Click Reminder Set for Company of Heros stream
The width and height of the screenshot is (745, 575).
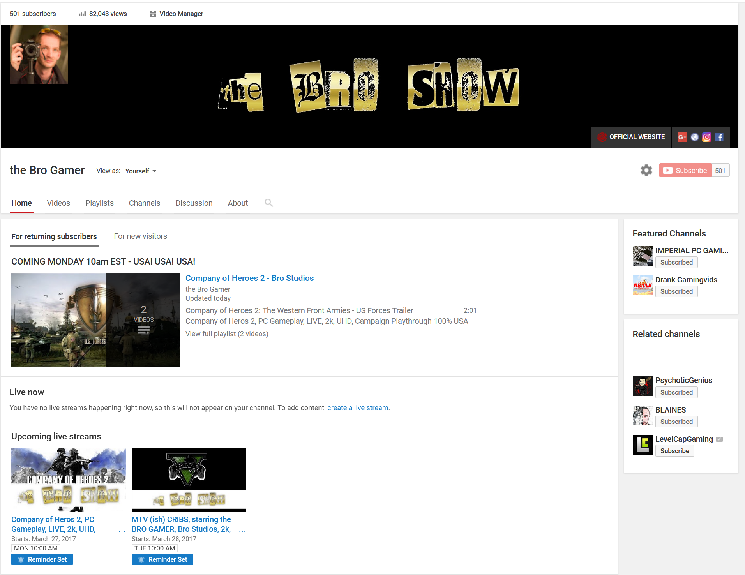(x=42, y=559)
